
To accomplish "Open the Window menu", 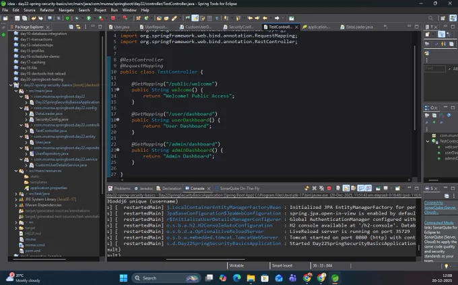I will [129, 10].
